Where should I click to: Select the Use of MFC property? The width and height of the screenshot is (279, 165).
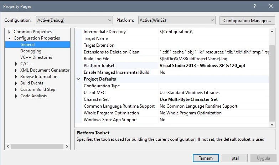94,93
